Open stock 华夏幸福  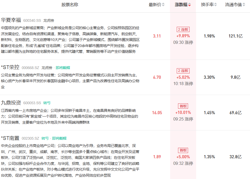(x=11, y=20)
